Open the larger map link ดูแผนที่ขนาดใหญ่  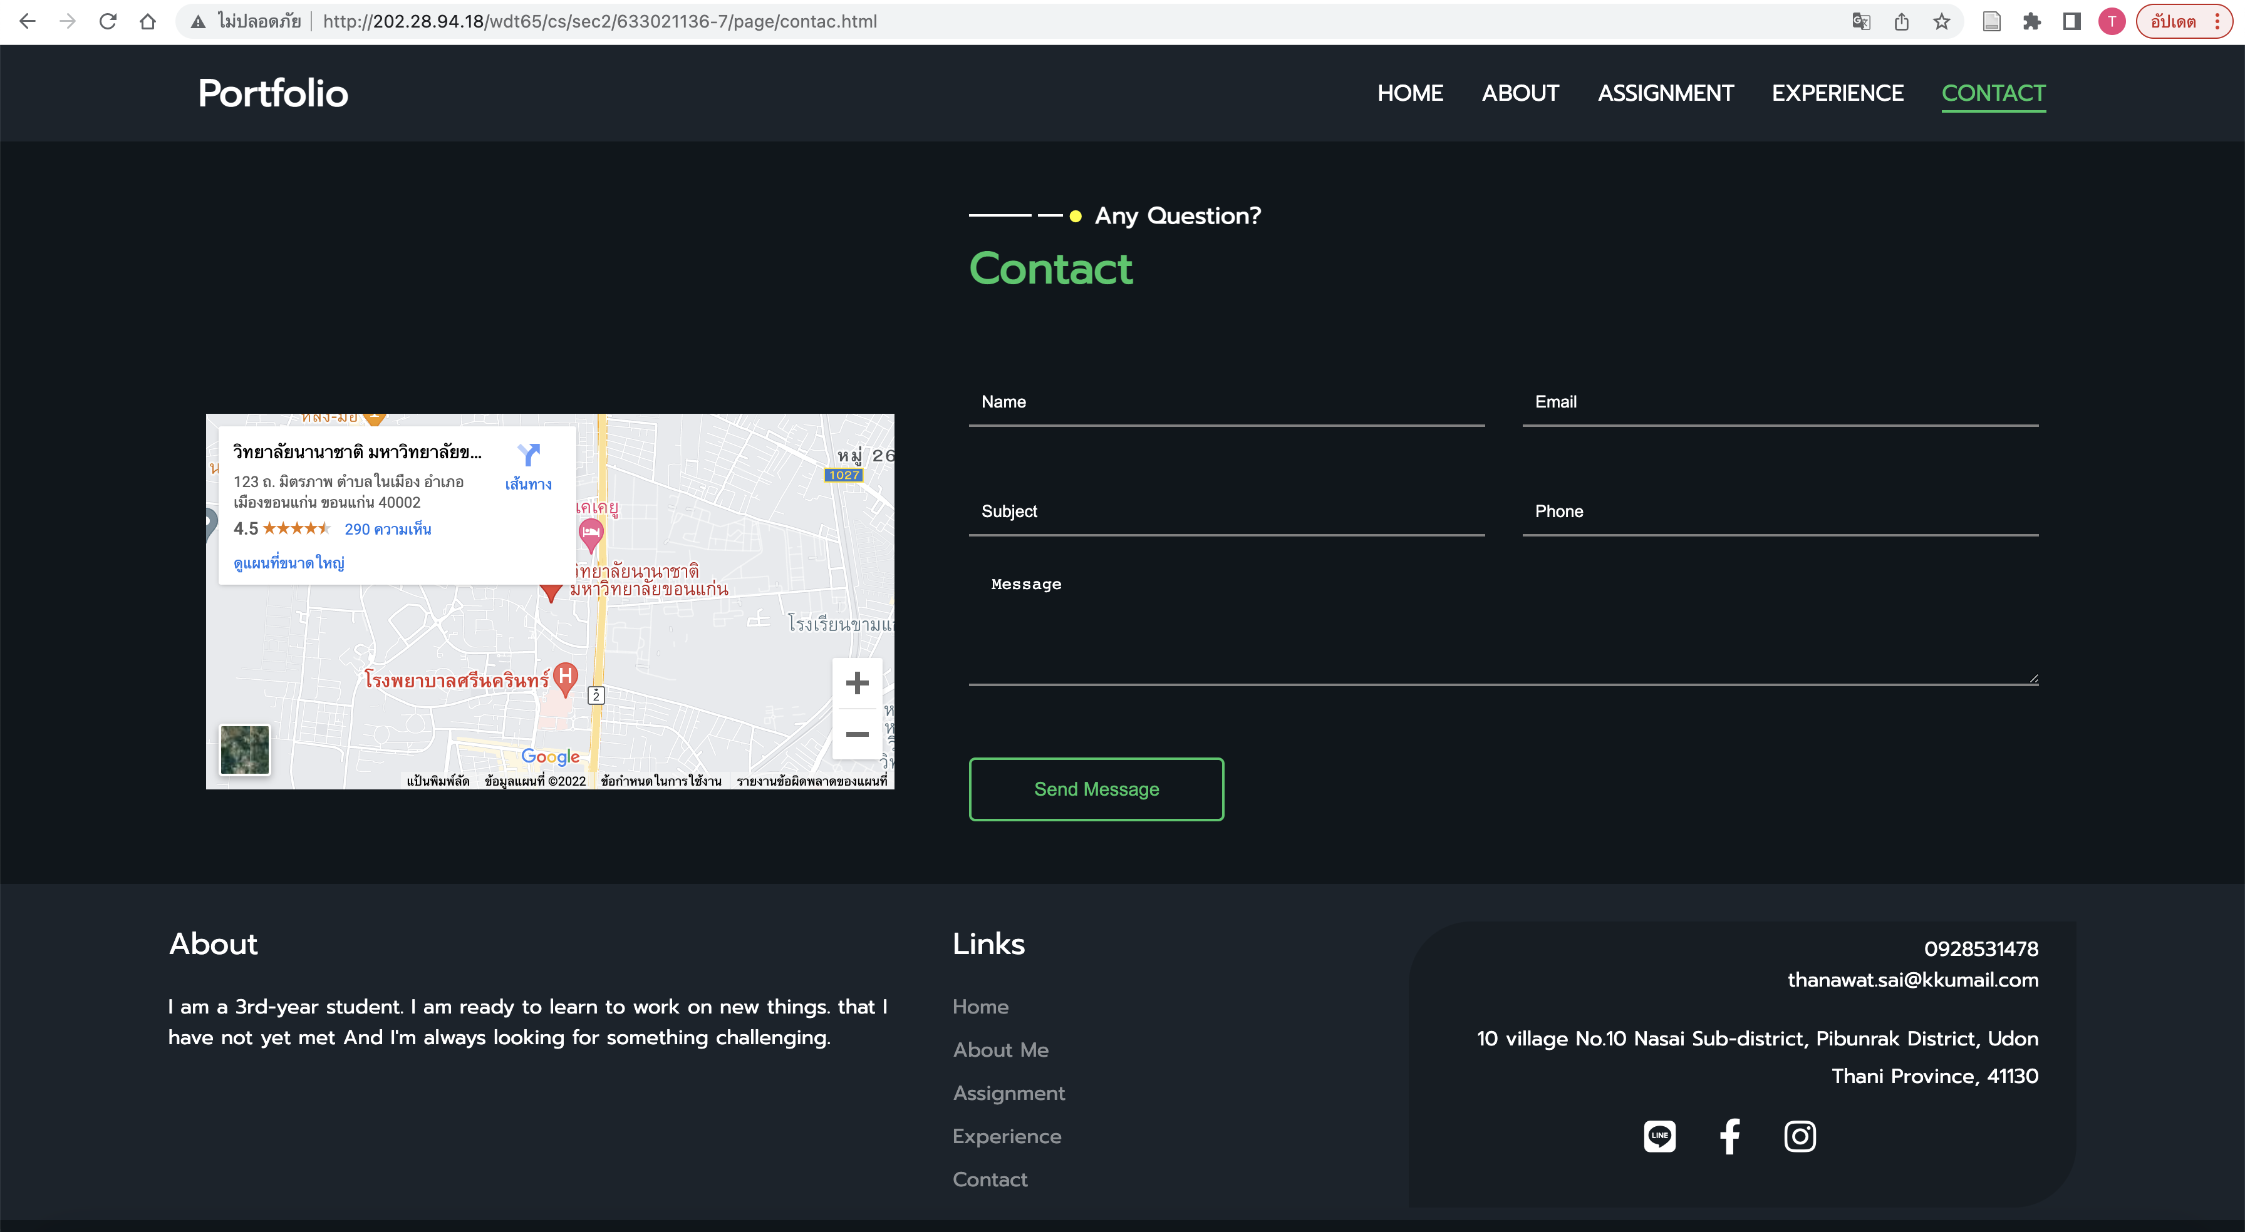click(289, 563)
